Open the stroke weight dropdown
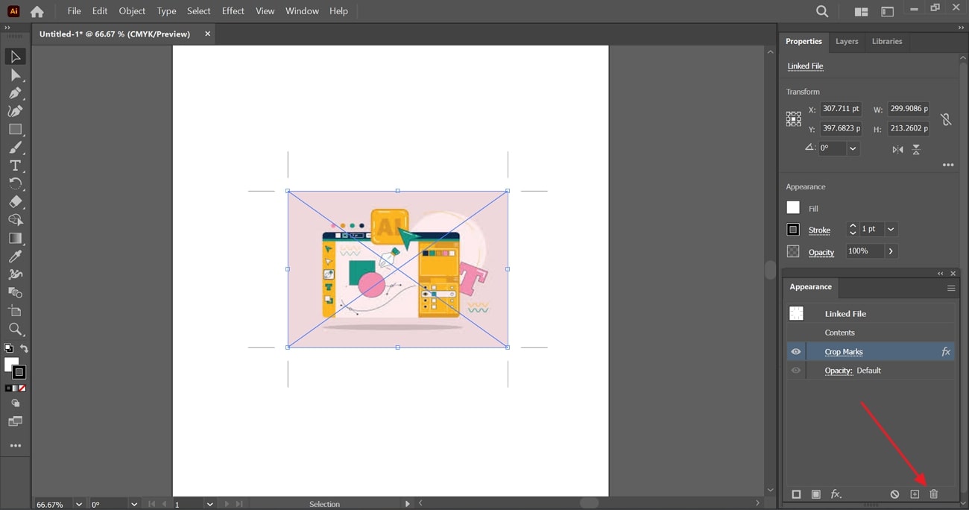 click(891, 230)
